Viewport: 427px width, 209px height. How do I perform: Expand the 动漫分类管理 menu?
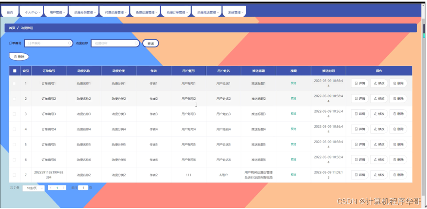coord(83,12)
